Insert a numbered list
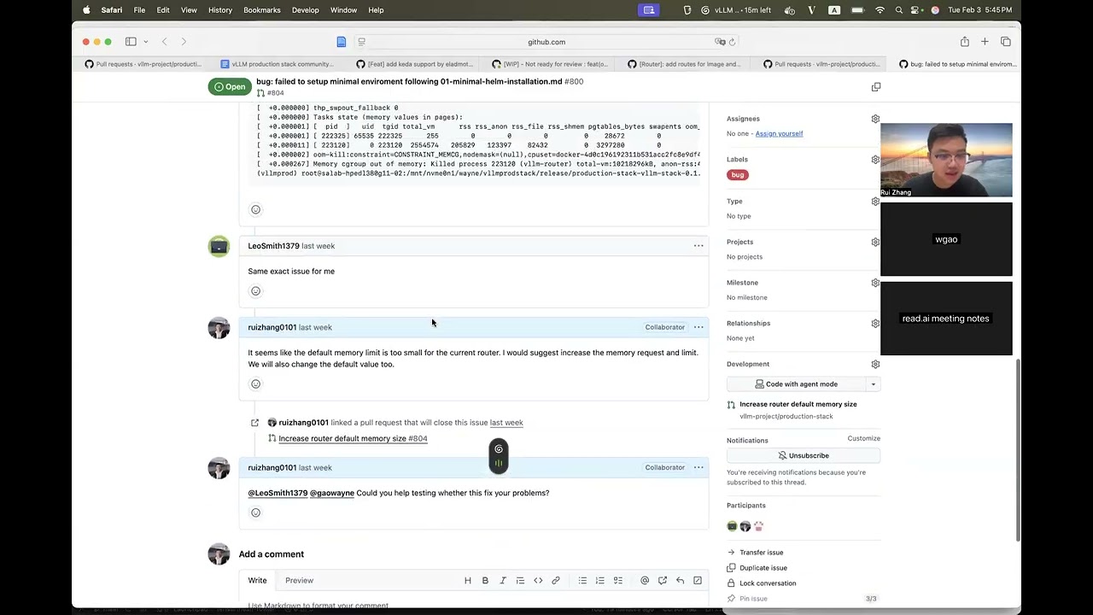The width and height of the screenshot is (1093, 615). (x=599, y=581)
